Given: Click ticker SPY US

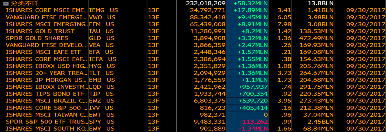Looking at the screenshot, I should click(x=102, y=121).
